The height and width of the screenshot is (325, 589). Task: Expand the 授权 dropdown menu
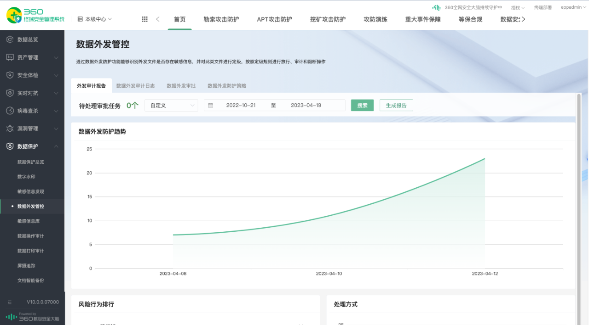coord(518,8)
